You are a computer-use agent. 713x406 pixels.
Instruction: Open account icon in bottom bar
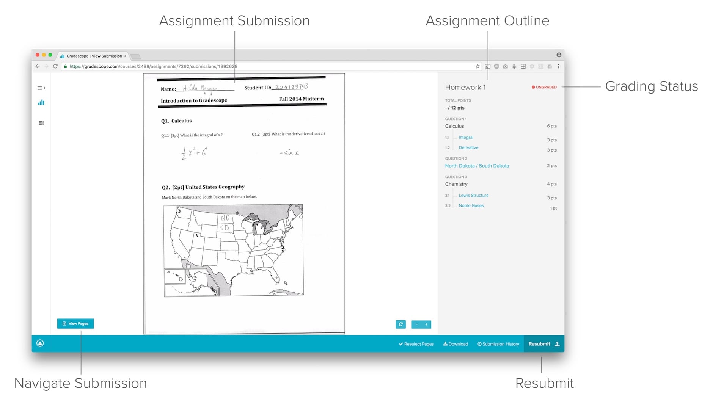pos(40,343)
